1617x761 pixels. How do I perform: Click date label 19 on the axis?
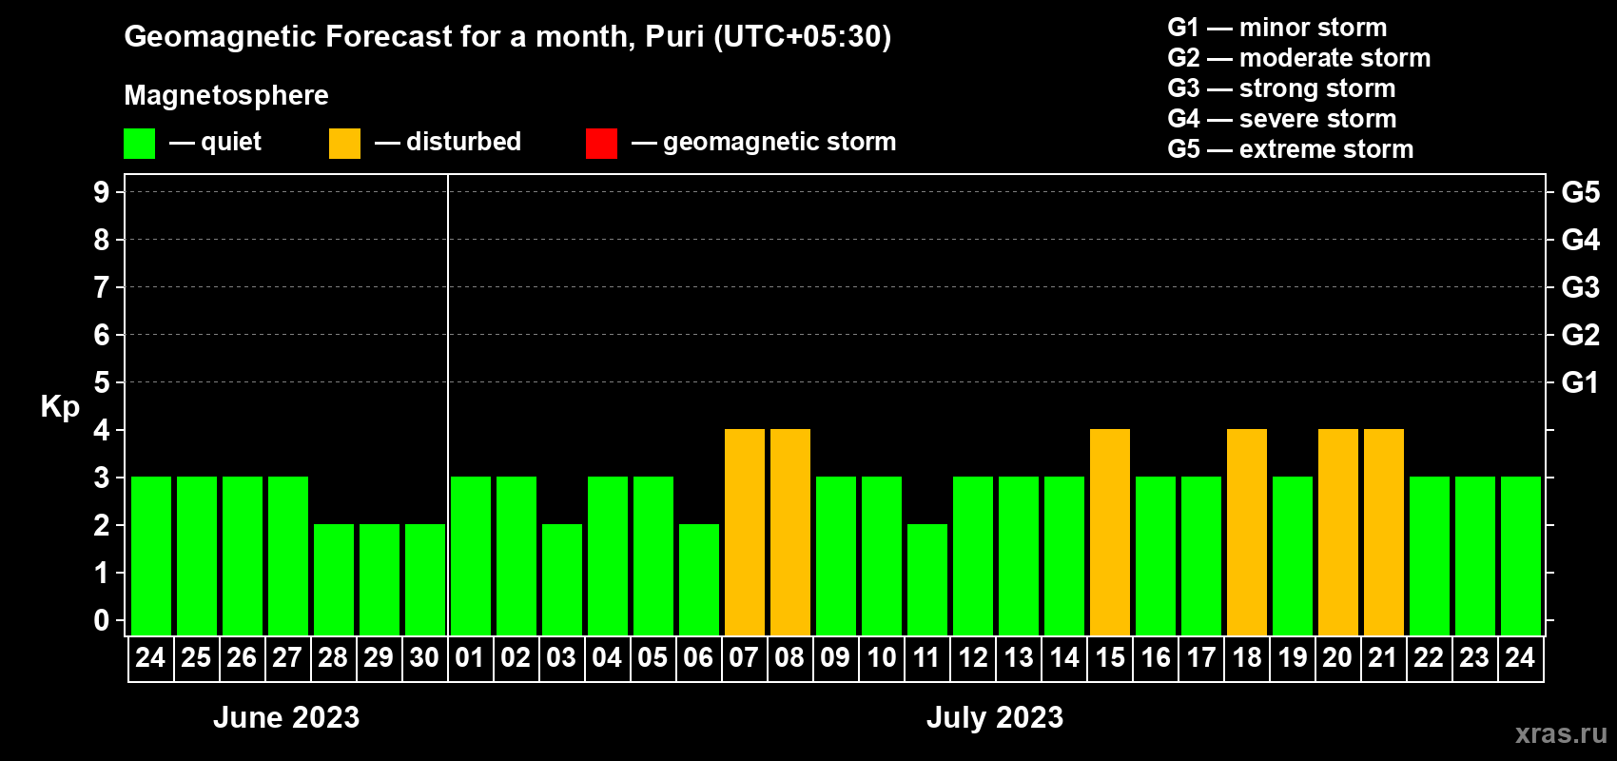click(1292, 658)
